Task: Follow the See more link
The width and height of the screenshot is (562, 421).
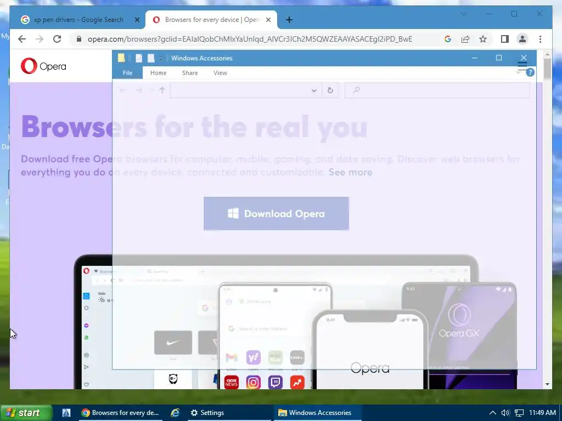Action: [x=350, y=172]
